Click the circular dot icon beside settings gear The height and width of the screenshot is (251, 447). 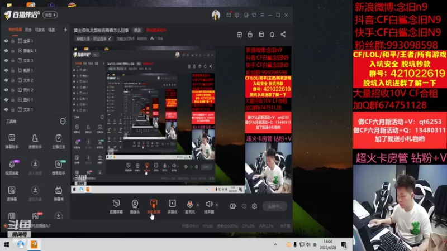[x=244, y=206]
